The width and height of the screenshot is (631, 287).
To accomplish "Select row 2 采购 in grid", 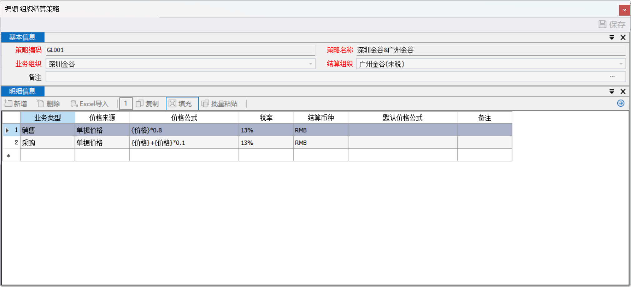I will [47, 143].
